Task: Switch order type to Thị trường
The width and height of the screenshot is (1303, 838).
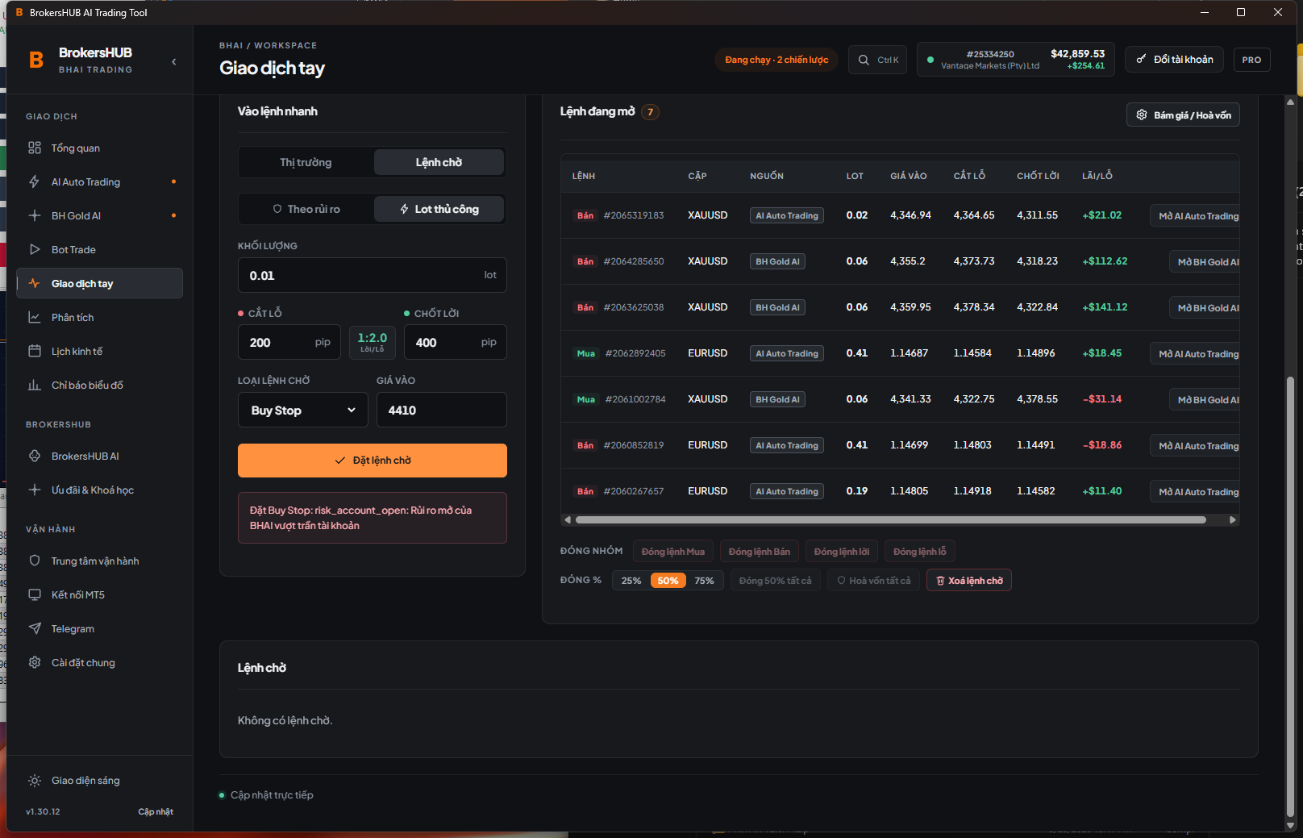Action: 306,162
